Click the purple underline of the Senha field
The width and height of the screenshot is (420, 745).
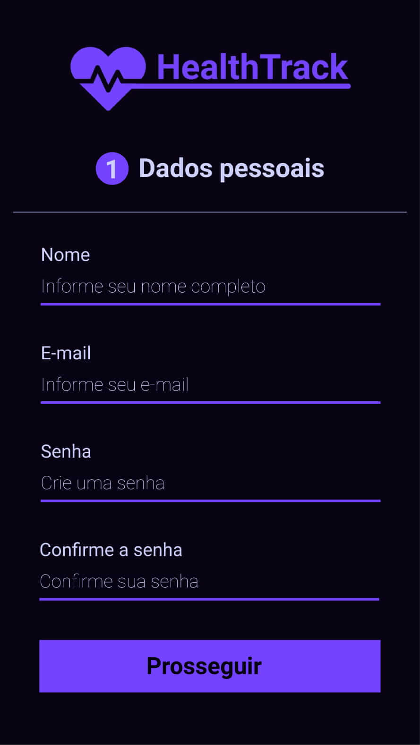[x=210, y=500]
